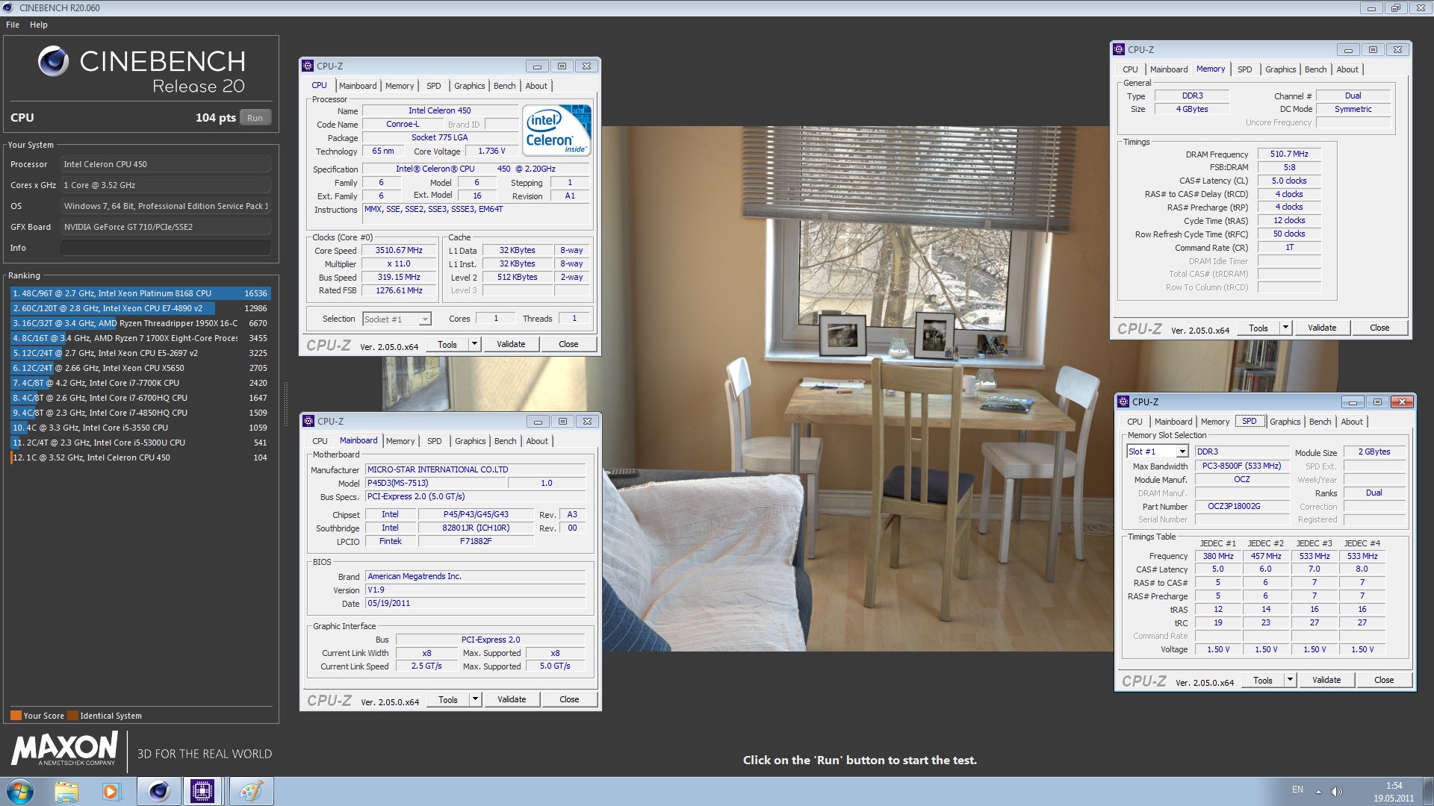Select Graphics tab in Memory window
The height and width of the screenshot is (806, 1434).
pos(1280,69)
